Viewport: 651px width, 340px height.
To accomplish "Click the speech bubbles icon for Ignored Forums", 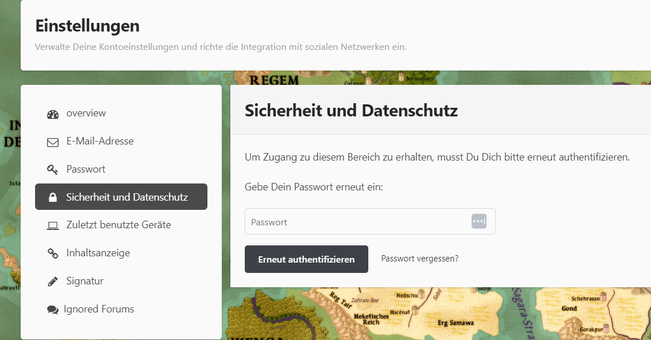I will pyautogui.click(x=53, y=310).
